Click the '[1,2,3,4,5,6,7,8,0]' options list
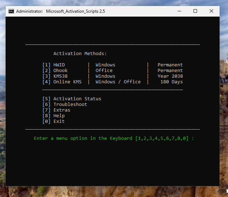Image resolution: width=228 pixels, height=197 pixels. 162,138
